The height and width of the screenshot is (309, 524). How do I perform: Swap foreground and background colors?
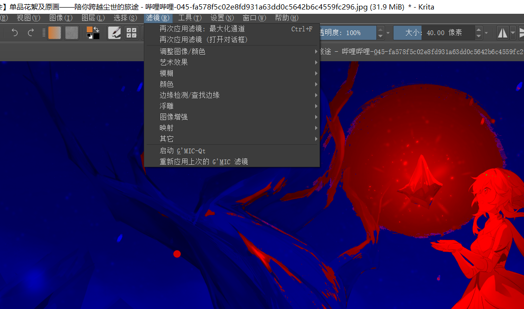(97, 29)
